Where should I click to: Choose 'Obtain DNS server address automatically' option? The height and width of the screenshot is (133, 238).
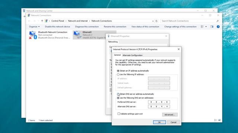118,94
